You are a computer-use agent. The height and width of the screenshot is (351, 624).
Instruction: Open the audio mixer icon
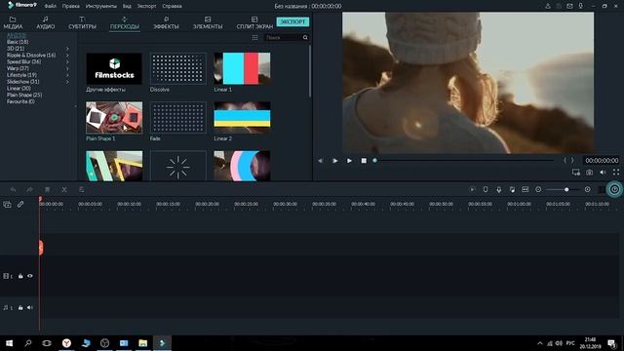[512, 190]
